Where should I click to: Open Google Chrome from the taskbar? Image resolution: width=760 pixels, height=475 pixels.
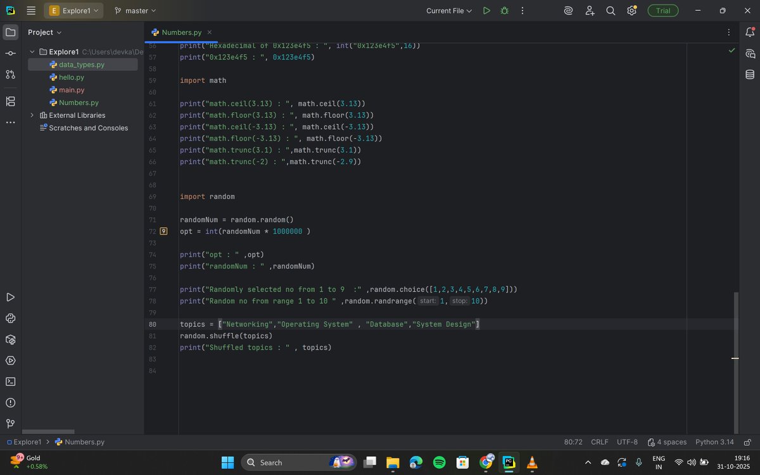(486, 462)
